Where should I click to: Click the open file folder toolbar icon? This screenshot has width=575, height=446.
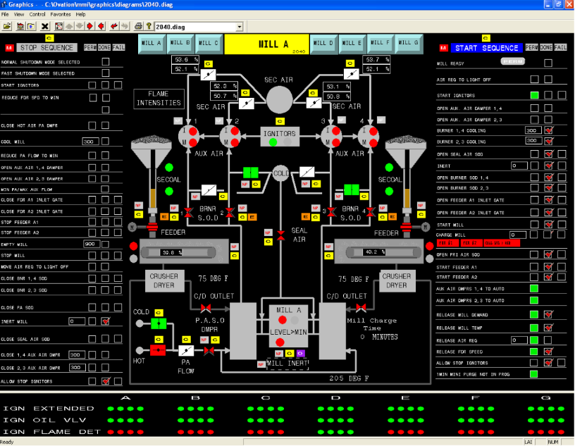7,26
